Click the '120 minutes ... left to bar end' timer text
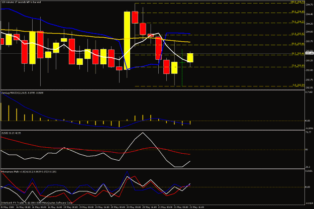Screen dimensions: 314x209 click(21, 2)
